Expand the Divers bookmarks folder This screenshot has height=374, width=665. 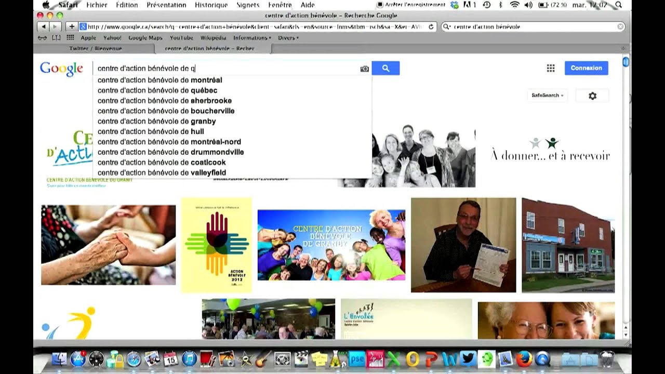[288, 38]
